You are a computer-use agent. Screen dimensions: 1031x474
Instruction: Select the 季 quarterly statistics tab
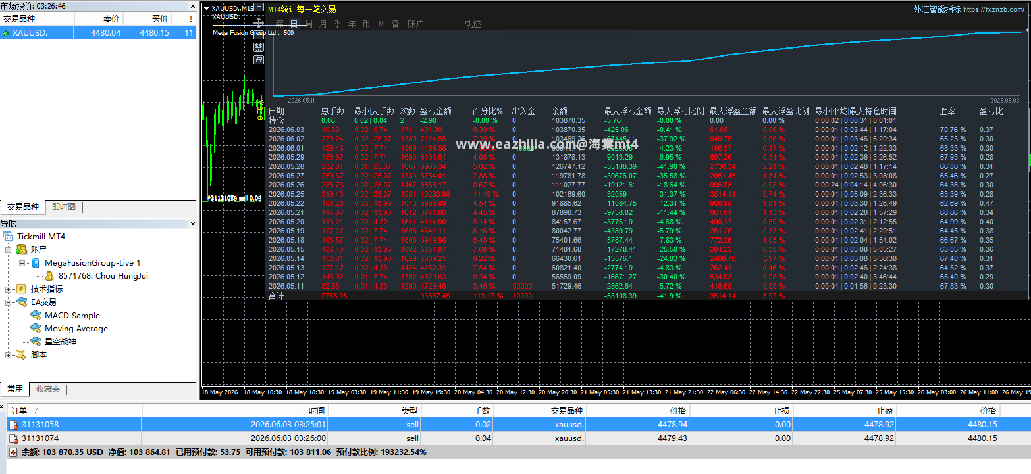[x=337, y=24]
